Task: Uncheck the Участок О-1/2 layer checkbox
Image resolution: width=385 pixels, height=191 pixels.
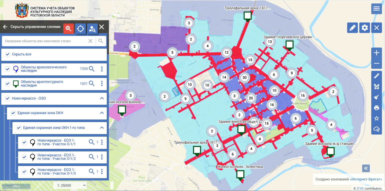Action: (24, 157)
